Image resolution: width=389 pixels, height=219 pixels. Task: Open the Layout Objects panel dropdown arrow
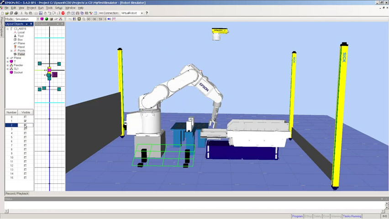pos(27,24)
